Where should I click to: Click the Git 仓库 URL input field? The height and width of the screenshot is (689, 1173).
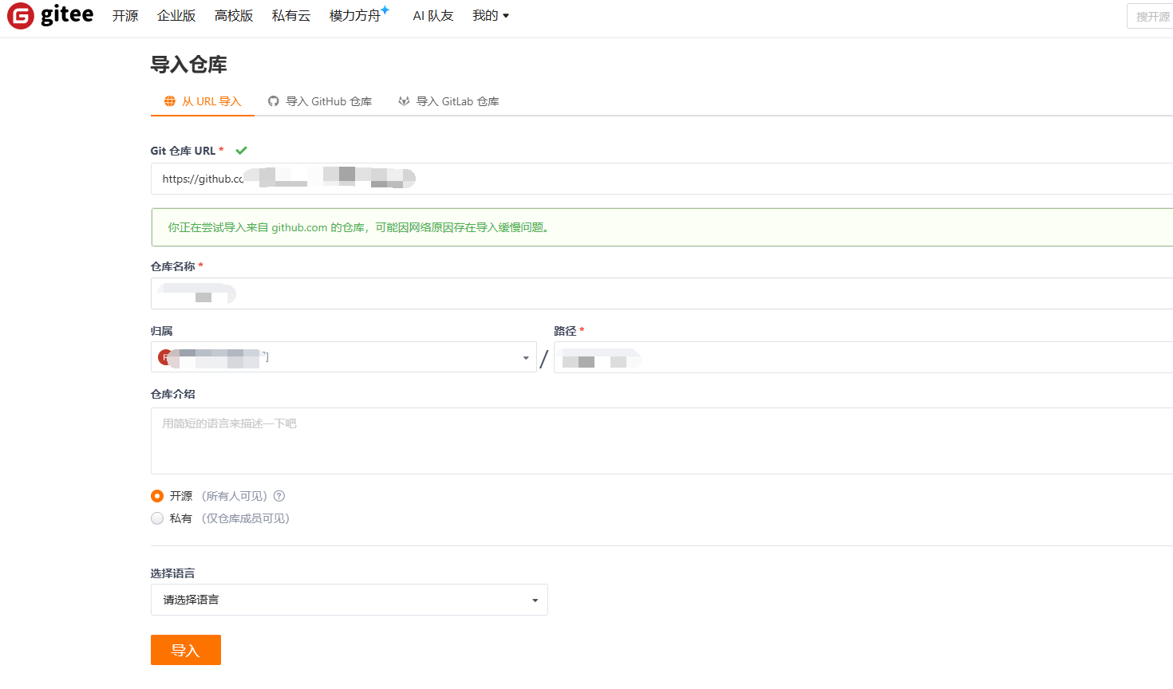(x=718, y=179)
